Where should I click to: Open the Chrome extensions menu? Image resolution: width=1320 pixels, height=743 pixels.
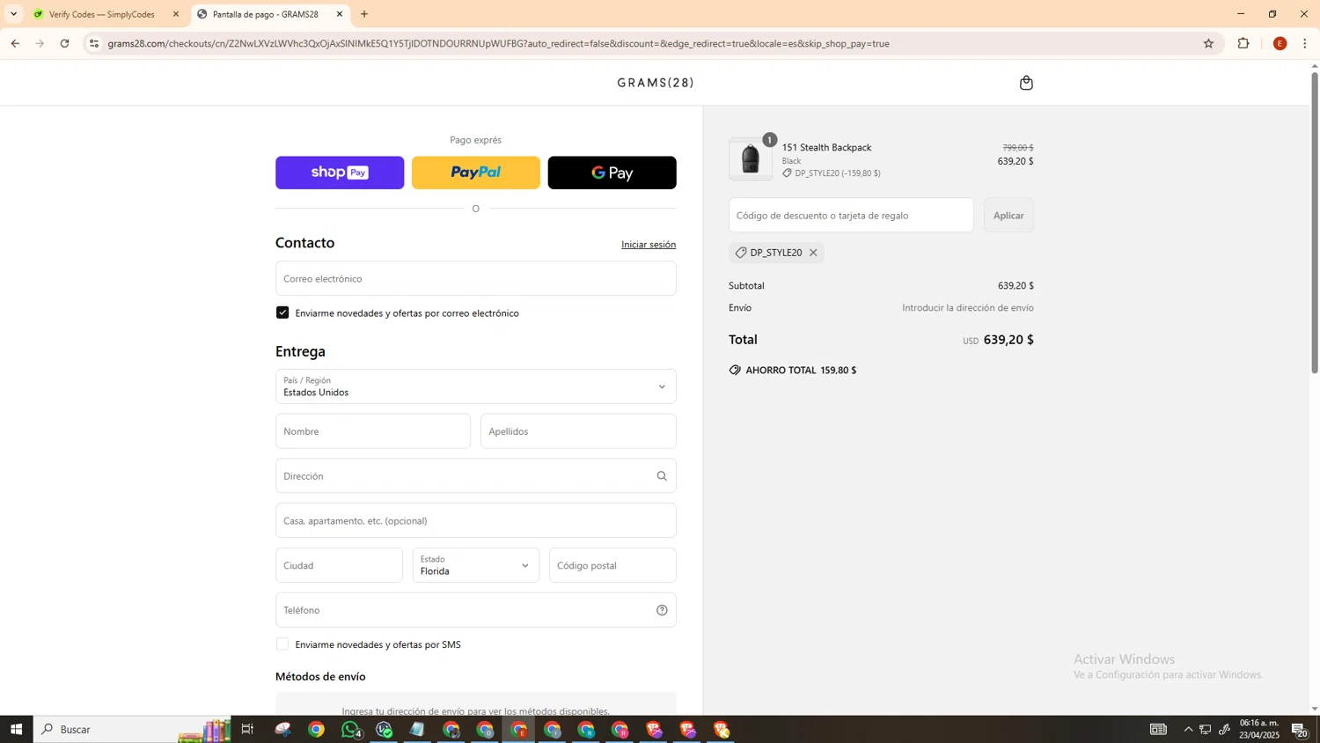(1243, 43)
